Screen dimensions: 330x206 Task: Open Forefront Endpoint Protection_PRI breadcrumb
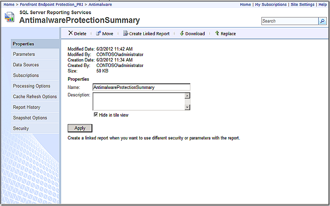[52, 4]
